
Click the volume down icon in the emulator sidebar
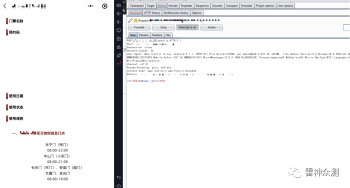pyautogui.click(x=118, y=22)
